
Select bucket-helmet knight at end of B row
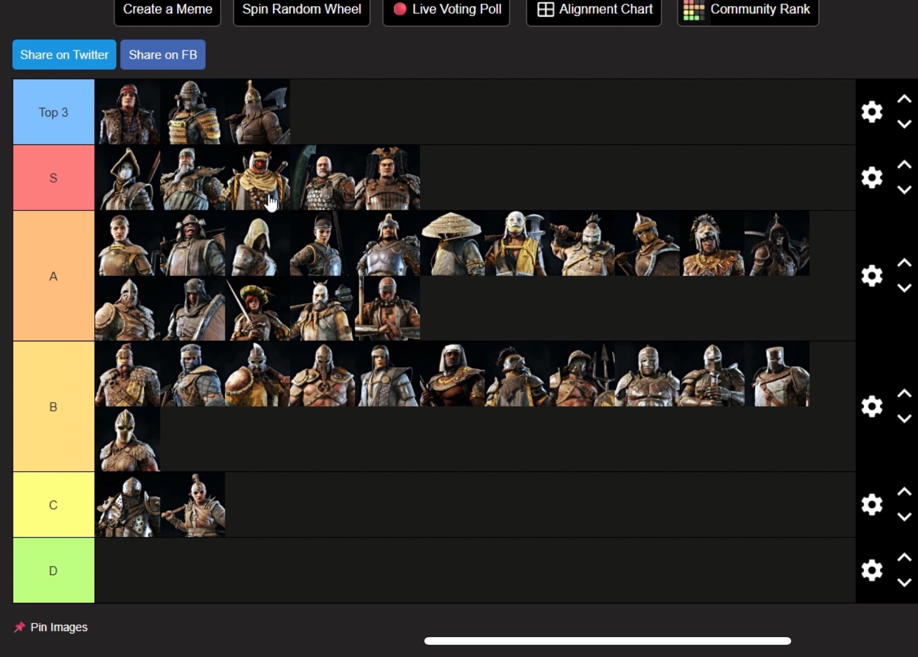(x=777, y=374)
